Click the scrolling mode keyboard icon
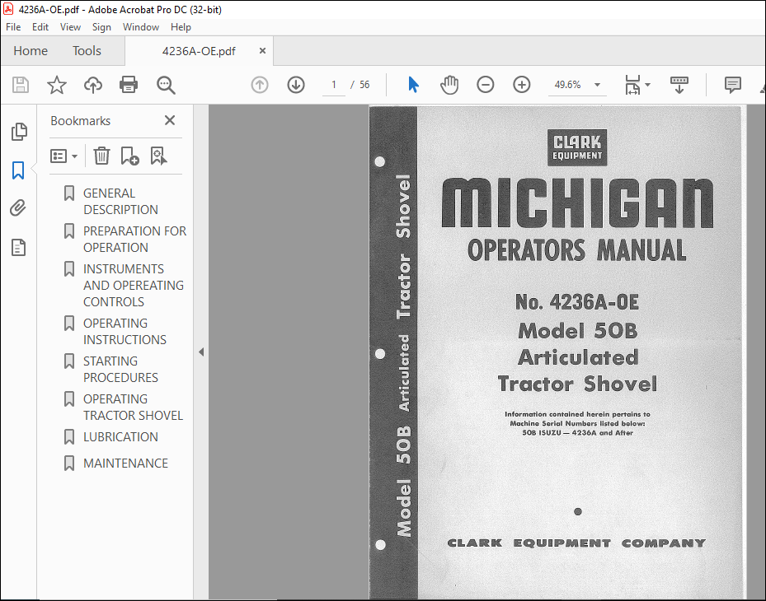The width and height of the screenshot is (766, 601). point(679,85)
